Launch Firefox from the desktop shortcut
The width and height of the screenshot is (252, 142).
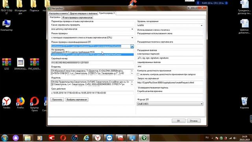(x=20, y=103)
